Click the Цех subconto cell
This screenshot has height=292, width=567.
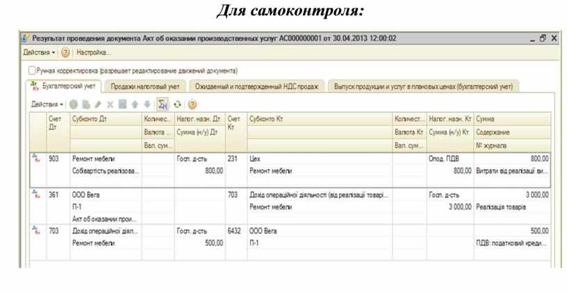320,159
